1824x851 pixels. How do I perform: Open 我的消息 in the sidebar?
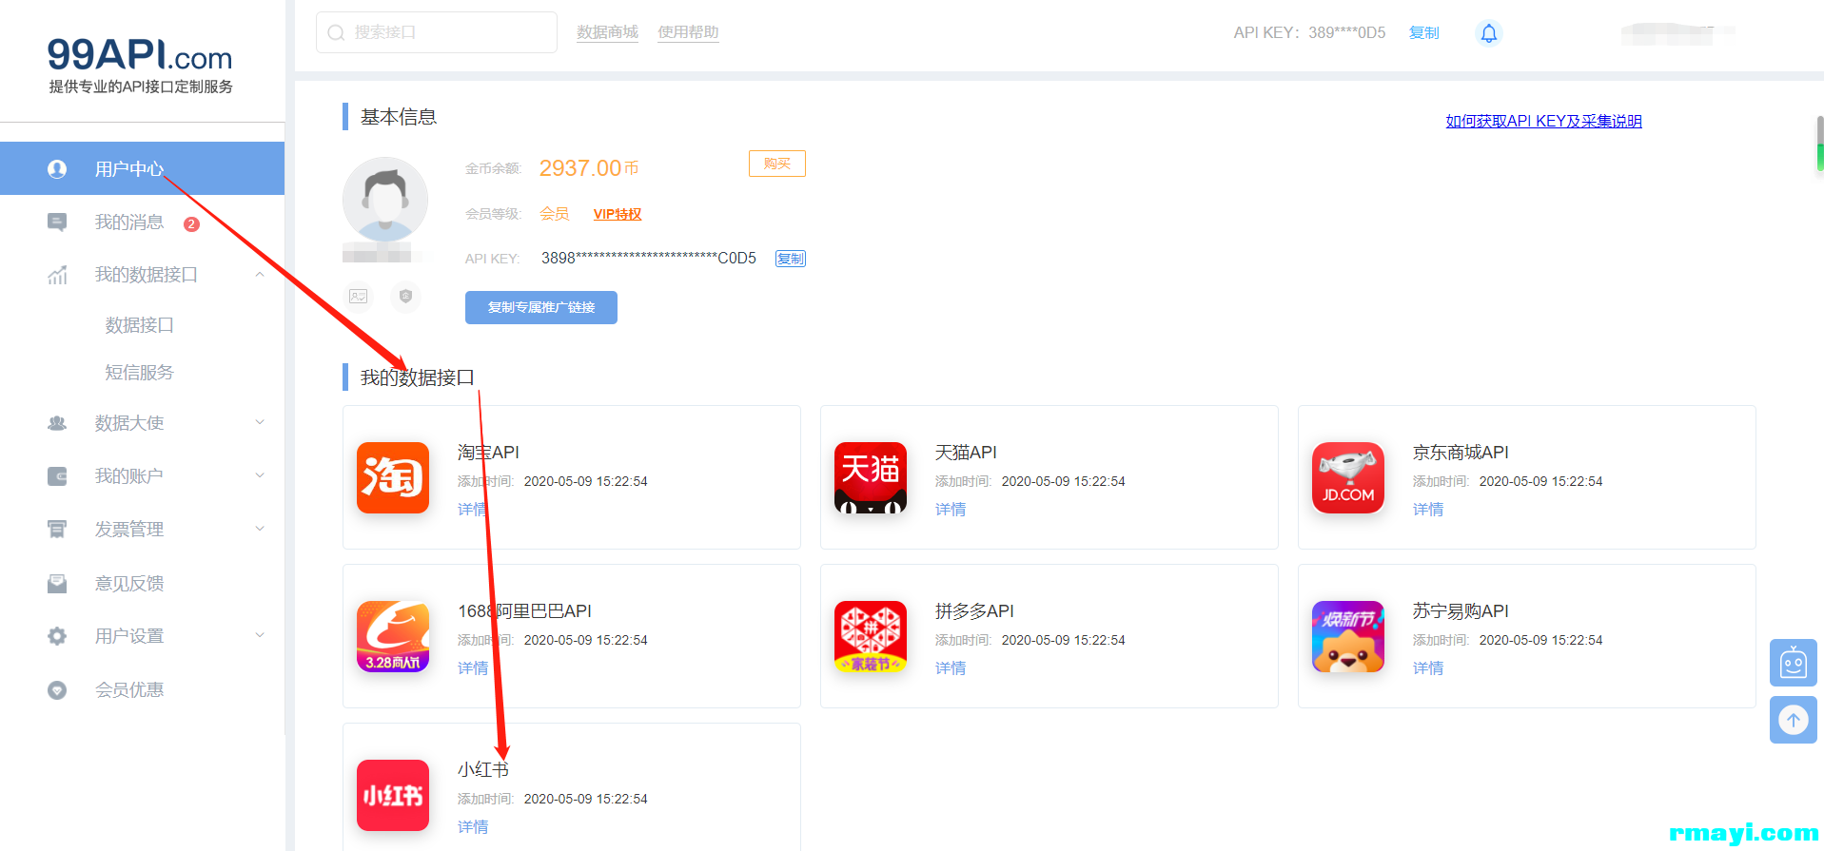(129, 222)
